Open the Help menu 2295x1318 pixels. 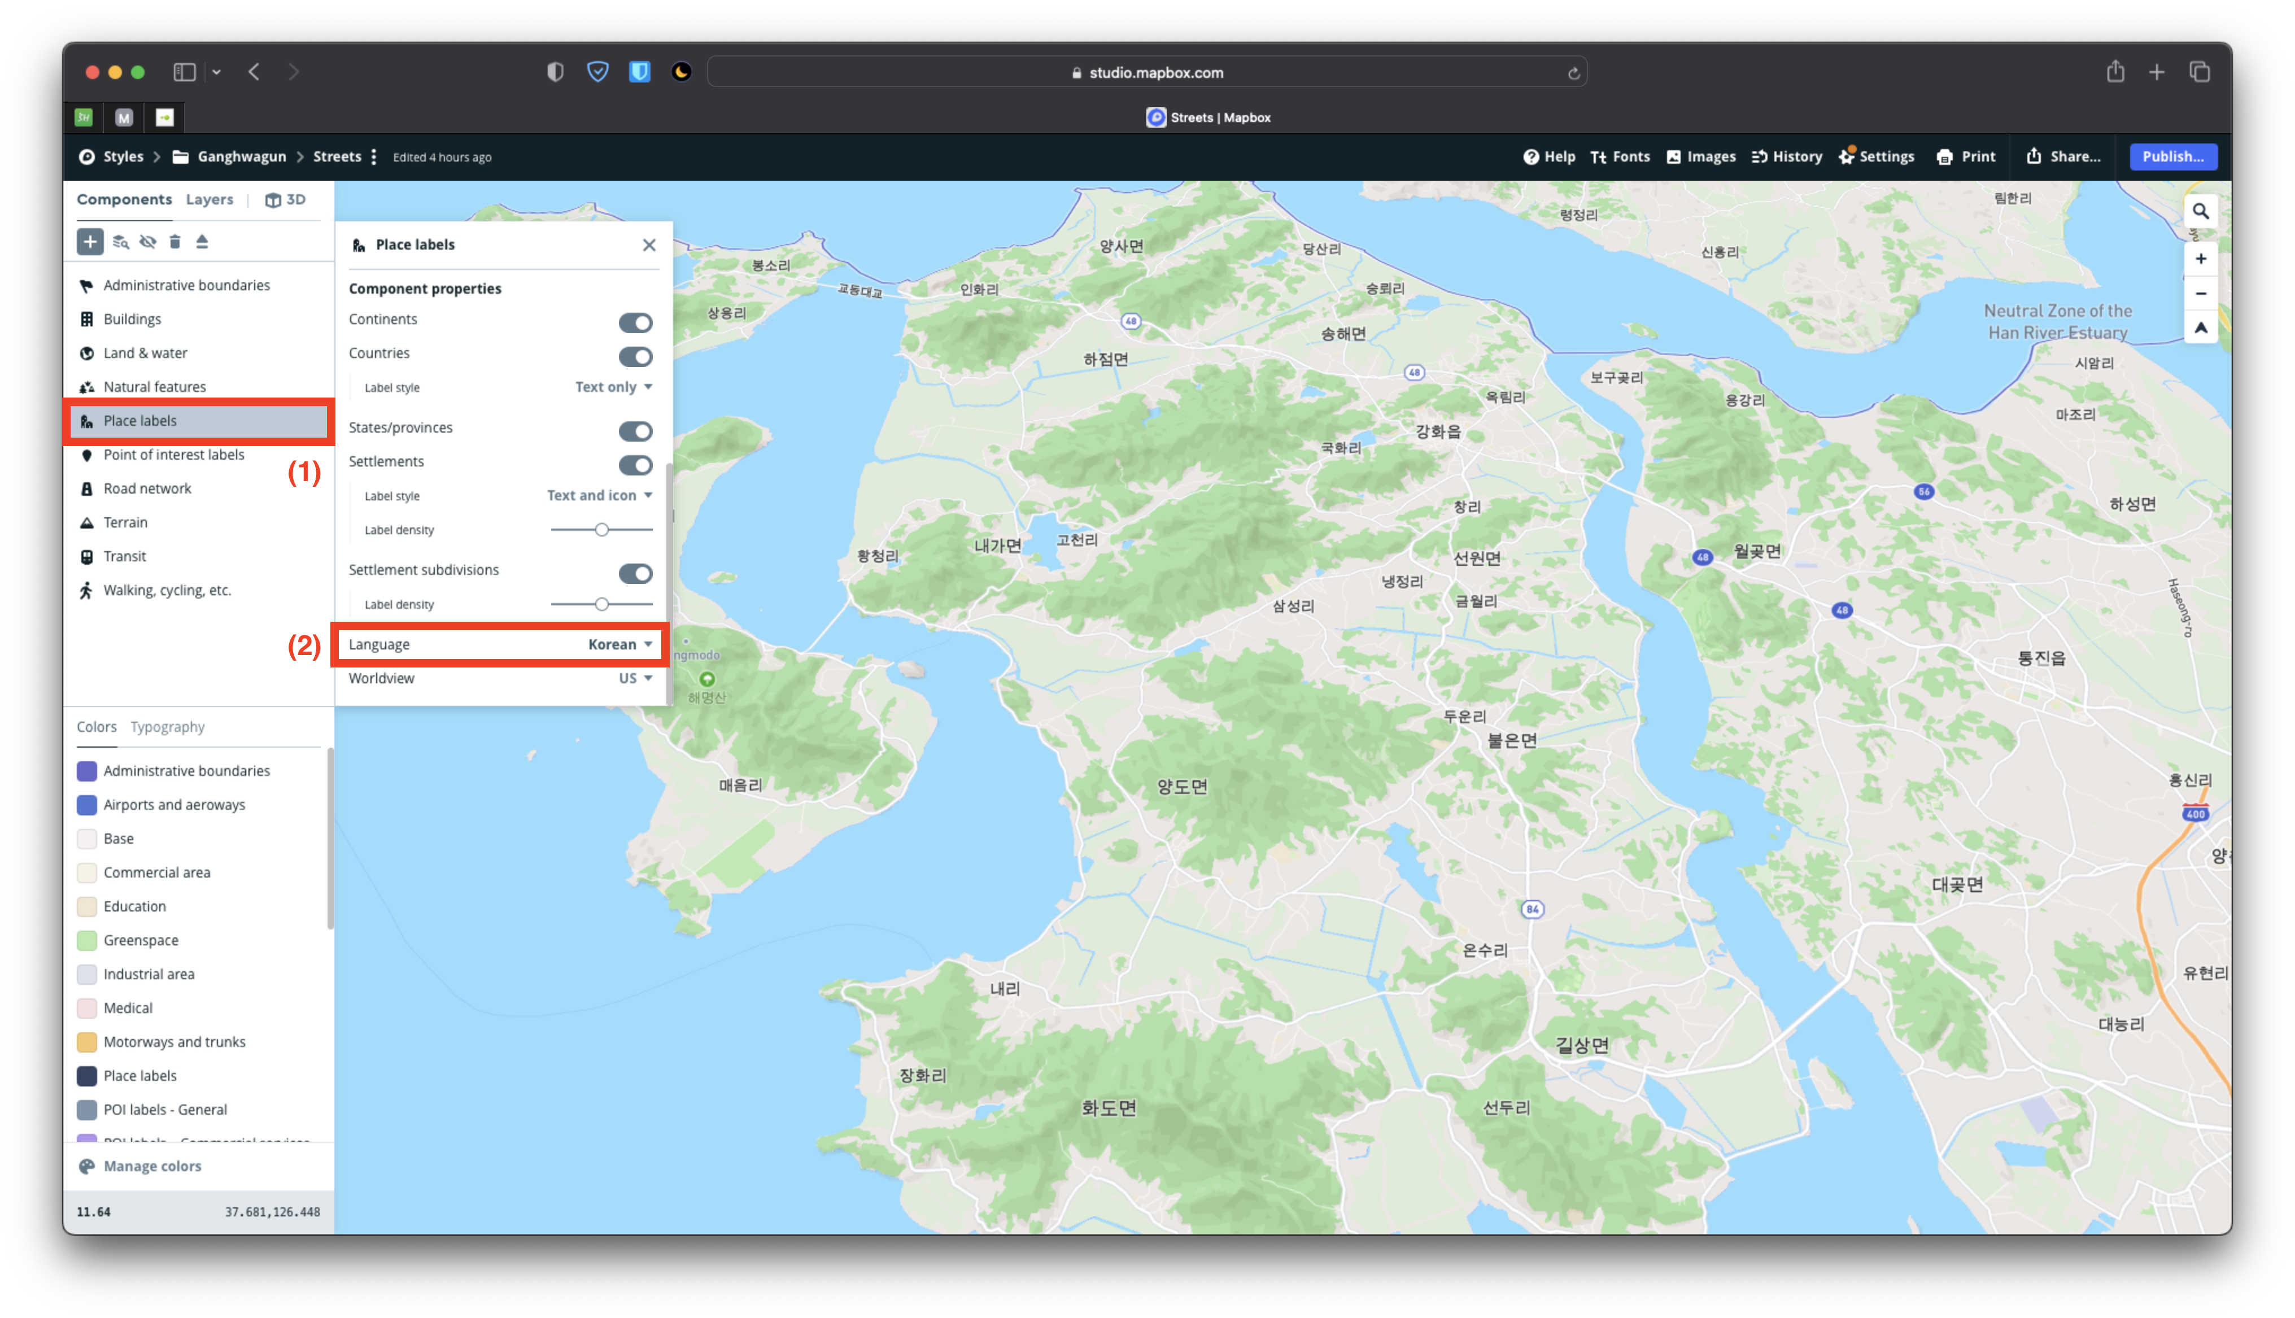[1548, 156]
